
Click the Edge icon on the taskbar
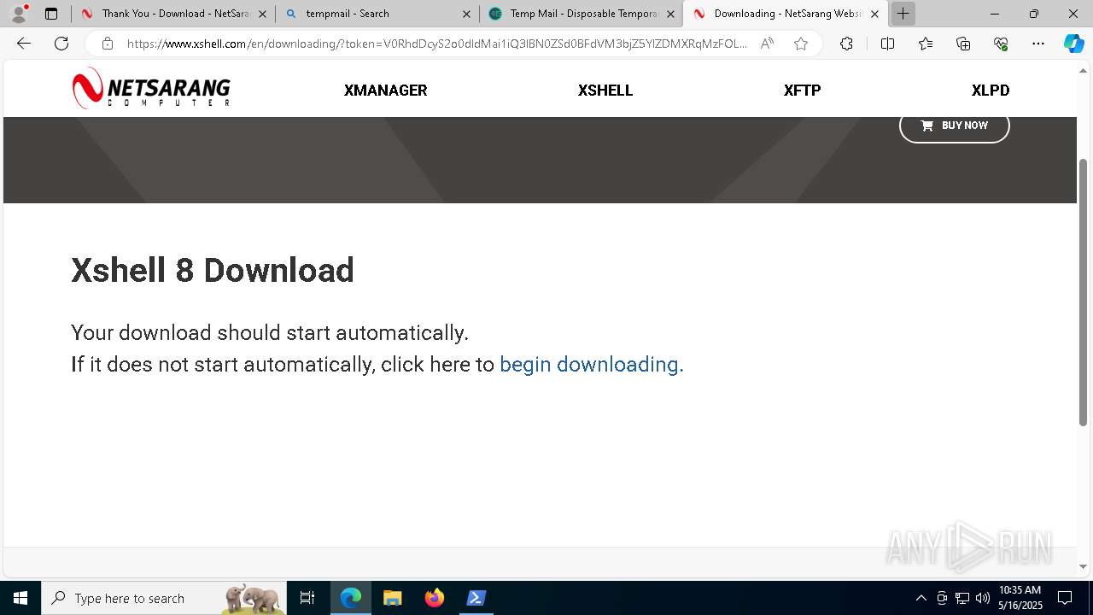[x=351, y=598]
